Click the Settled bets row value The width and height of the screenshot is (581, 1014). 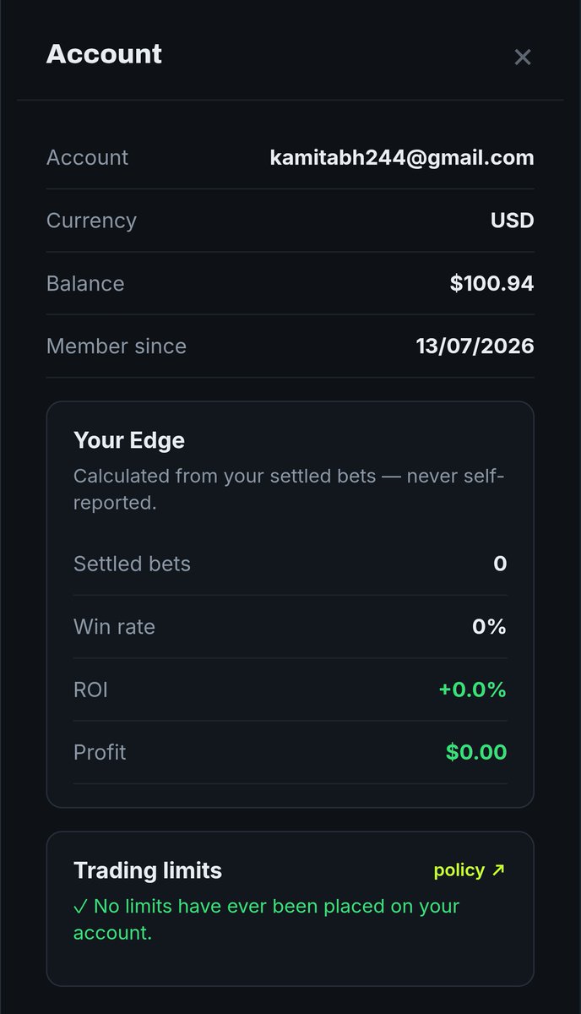[x=500, y=564]
